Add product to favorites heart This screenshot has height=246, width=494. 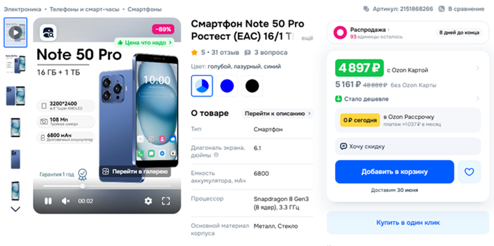(469, 172)
